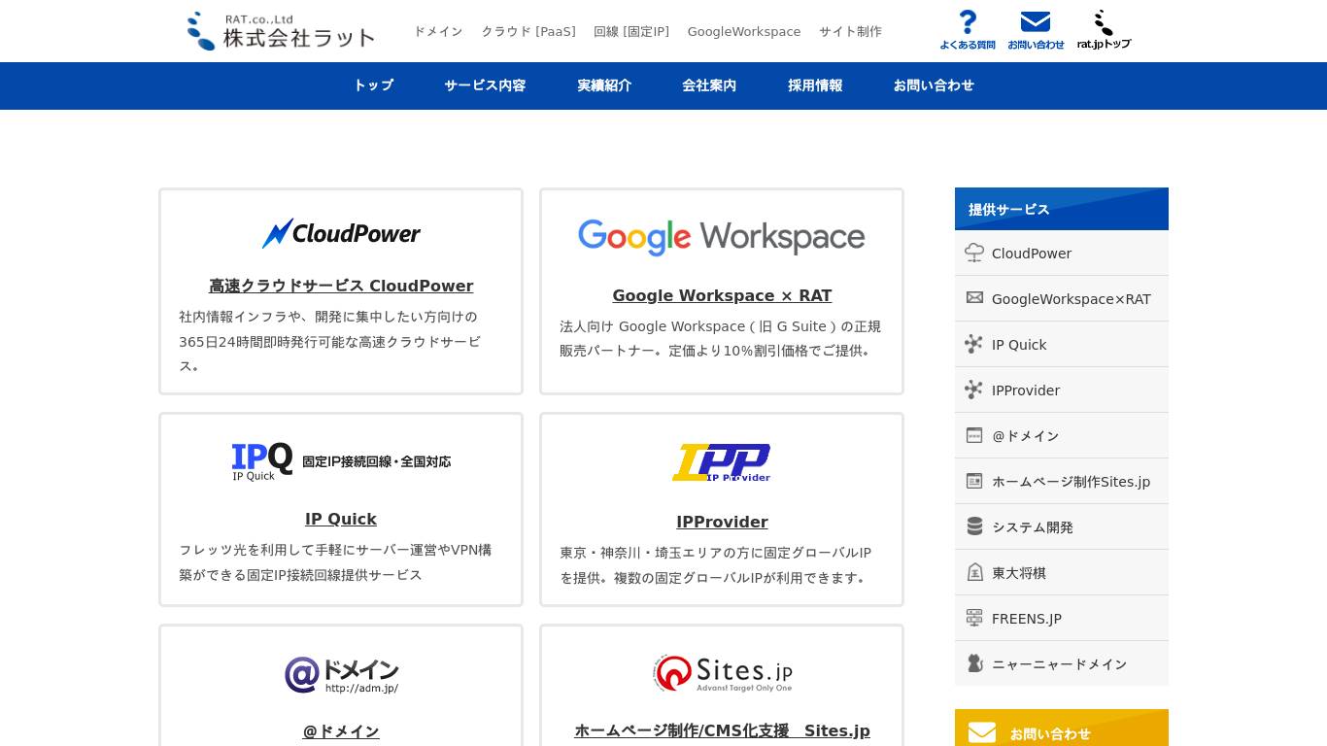Click the database icon beside システム開発
Viewport: 1327px width, 746px height.
[974, 526]
